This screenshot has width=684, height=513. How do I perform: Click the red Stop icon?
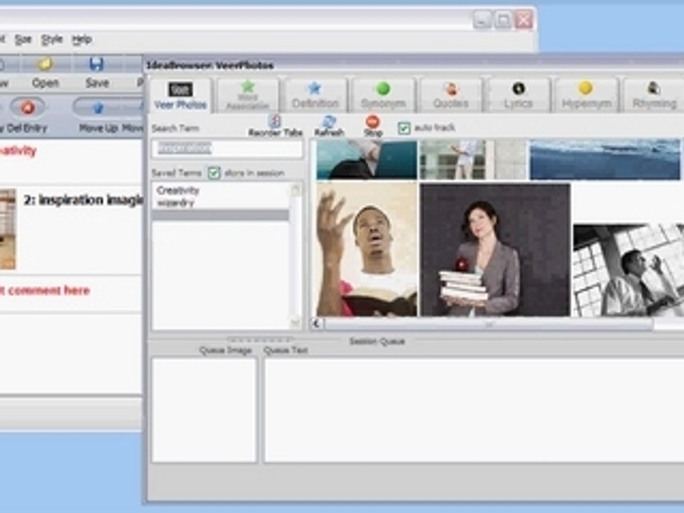coord(373,121)
